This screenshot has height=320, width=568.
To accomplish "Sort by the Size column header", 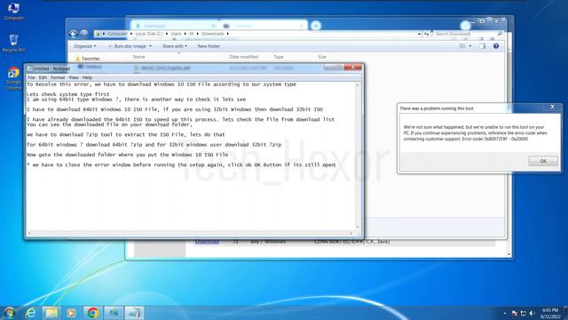I will click(x=322, y=57).
